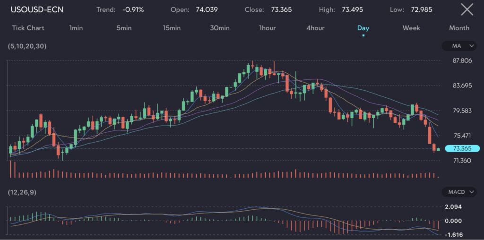
Task: Open the MA parameters (5,10,20,30)
Action: tap(27, 46)
